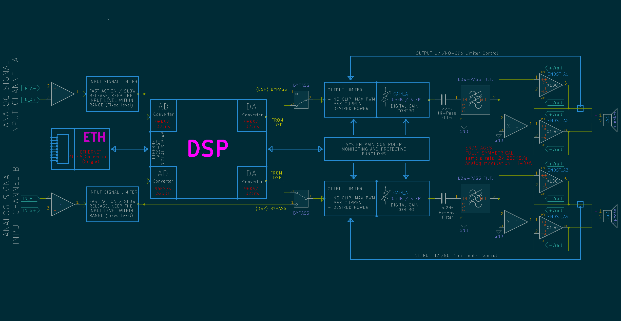The width and height of the screenshot is (621, 321).
Task: Click the GAIN_A potentiometer symbol
Action: 385,97
